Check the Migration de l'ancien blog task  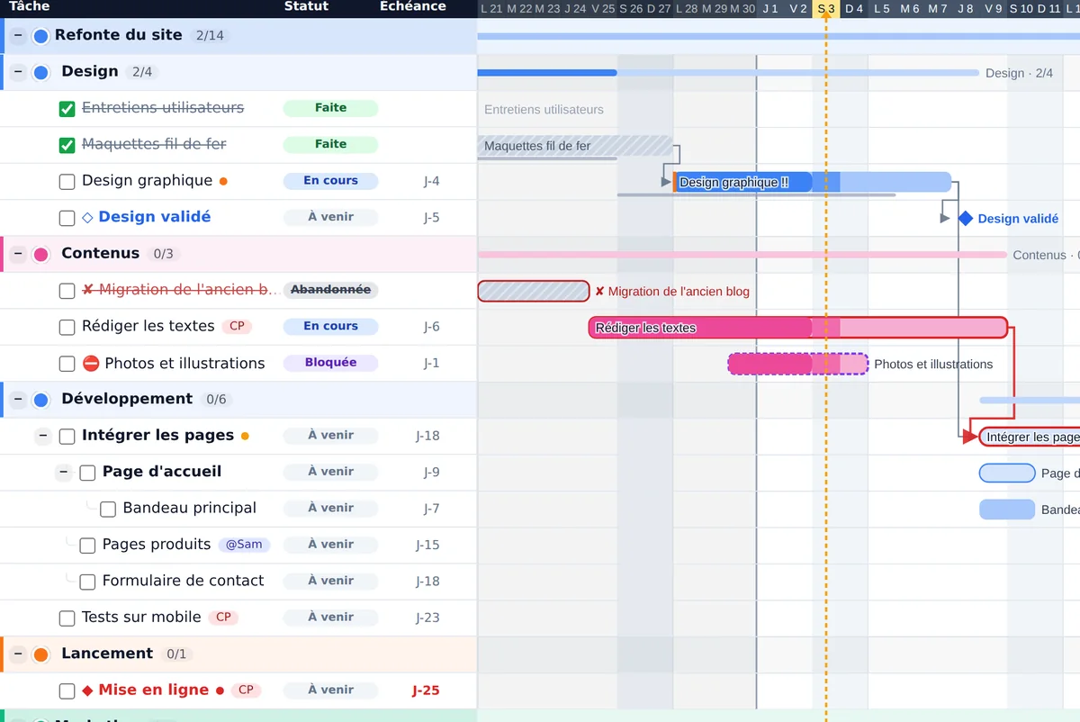tap(67, 291)
